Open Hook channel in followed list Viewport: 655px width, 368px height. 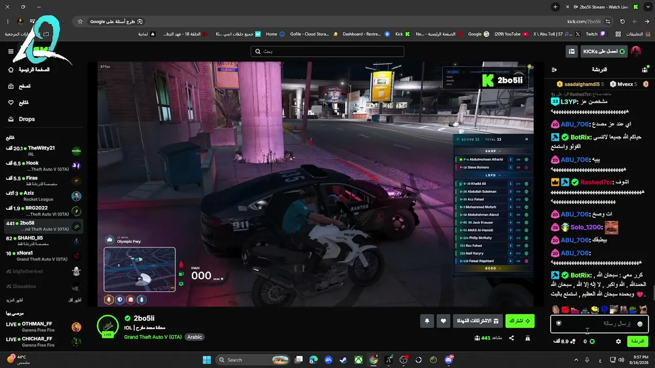click(43, 166)
